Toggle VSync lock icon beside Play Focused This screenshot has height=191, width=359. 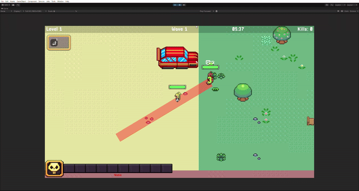click(217, 11)
